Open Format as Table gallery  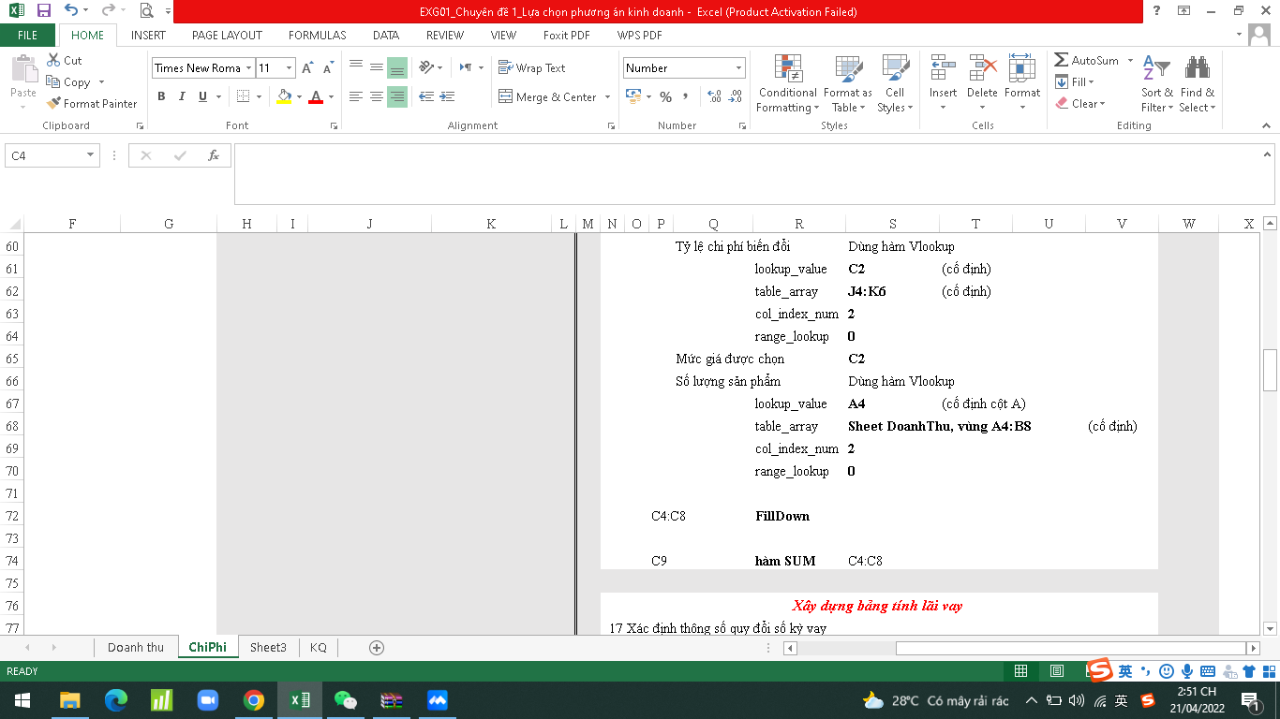847,84
